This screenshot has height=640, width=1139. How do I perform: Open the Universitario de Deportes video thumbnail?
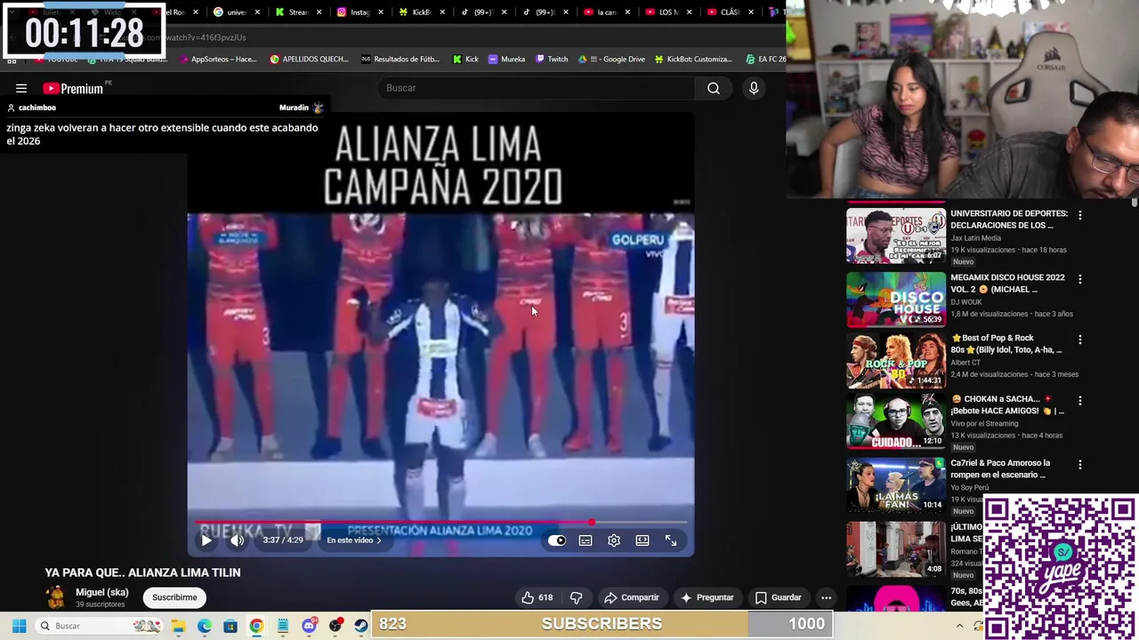pyautogui.click(x=895, y=236)
